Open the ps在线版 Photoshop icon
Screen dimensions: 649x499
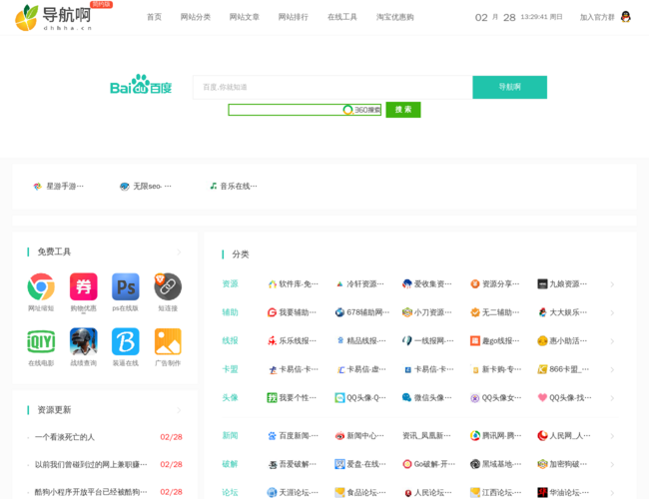click(126, 286)
